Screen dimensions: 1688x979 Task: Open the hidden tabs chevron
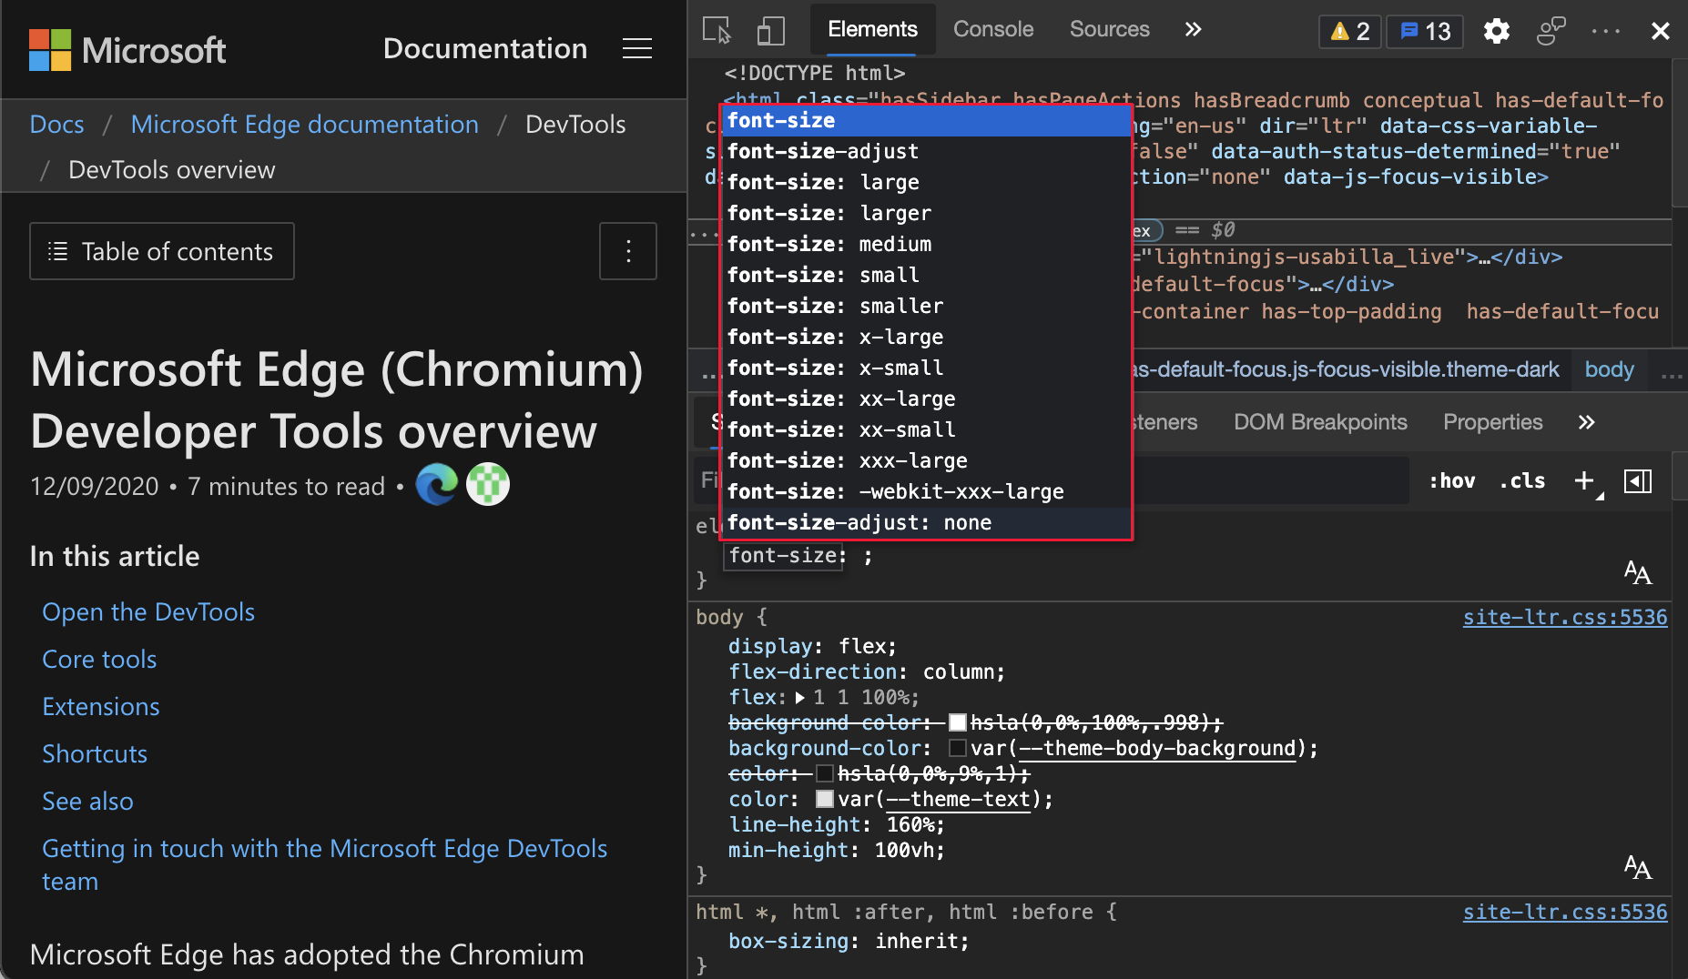tap(1193, 29)
